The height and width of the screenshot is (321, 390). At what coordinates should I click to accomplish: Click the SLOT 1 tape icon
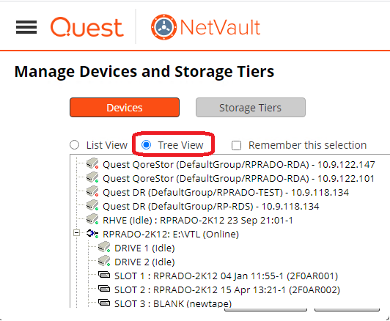104,275
